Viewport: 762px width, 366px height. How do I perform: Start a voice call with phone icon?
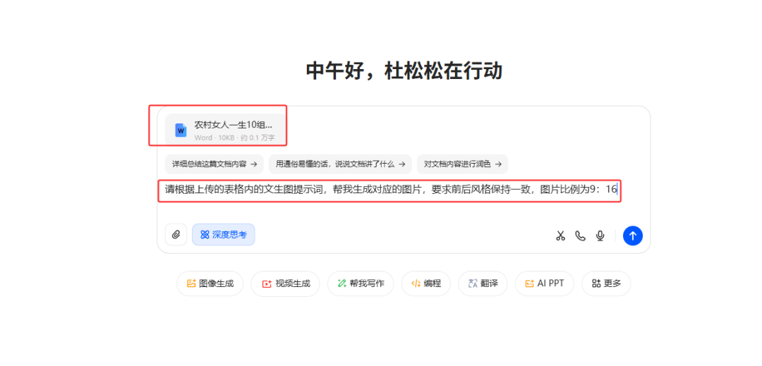pyautogui.click(x=580, y=236)
